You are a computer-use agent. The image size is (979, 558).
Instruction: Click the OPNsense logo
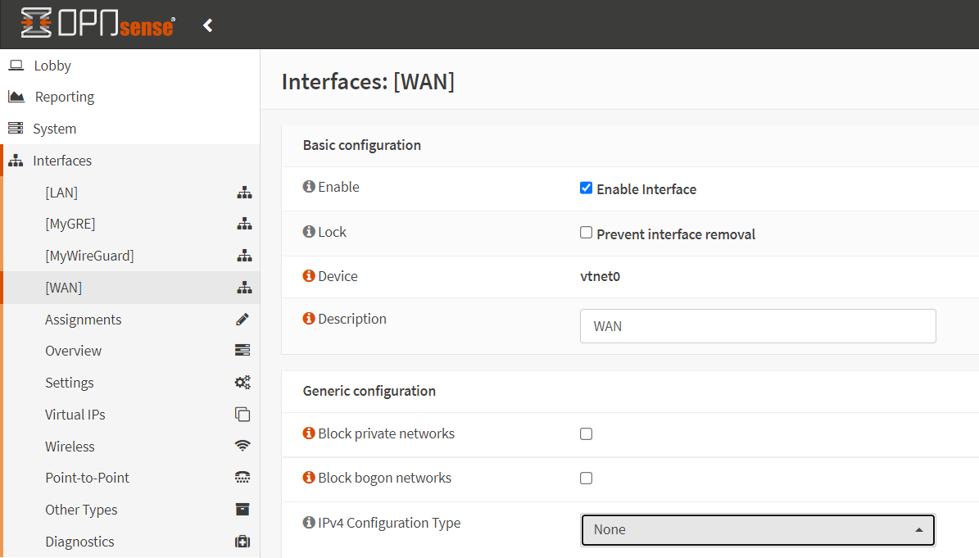click(97, 24)
